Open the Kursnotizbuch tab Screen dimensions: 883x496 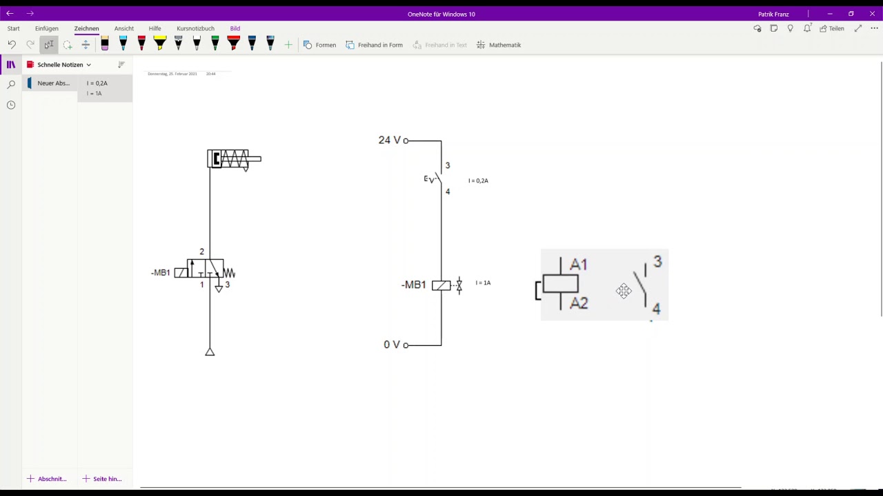point(196,28)
